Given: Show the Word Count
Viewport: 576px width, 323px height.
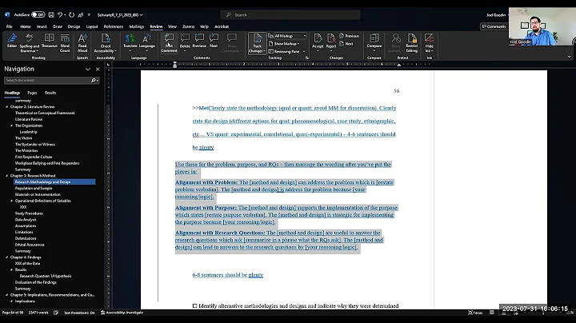Looking at the screenshot, I should pyautogui.click(x=65, y=42).
